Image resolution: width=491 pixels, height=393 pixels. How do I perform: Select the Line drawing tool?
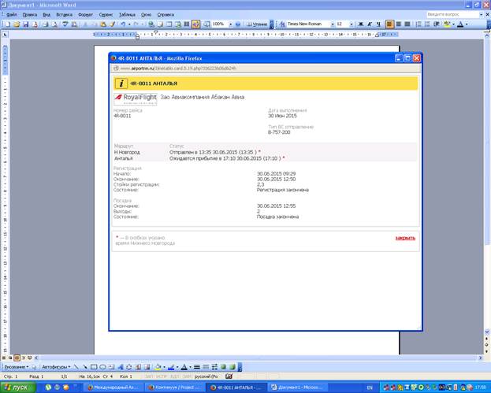76,367
